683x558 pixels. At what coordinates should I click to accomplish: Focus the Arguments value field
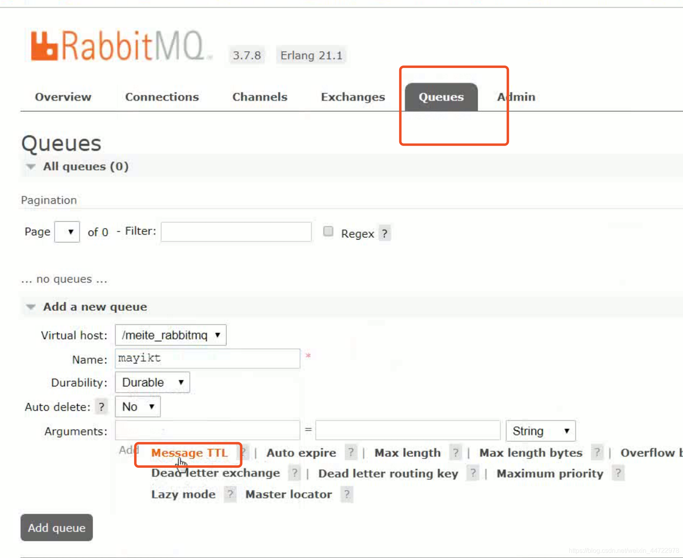coord(408,430)
